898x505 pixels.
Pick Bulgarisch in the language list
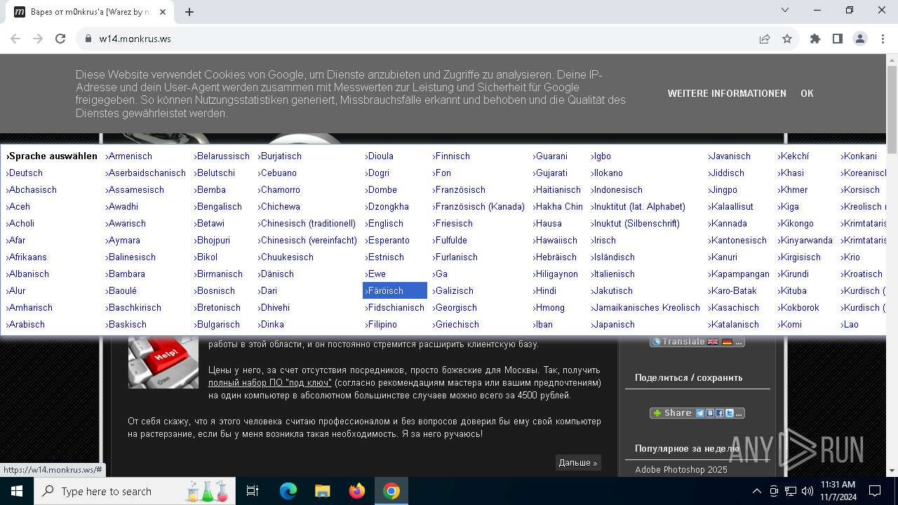pyautogui.click(x=217, y=324)
